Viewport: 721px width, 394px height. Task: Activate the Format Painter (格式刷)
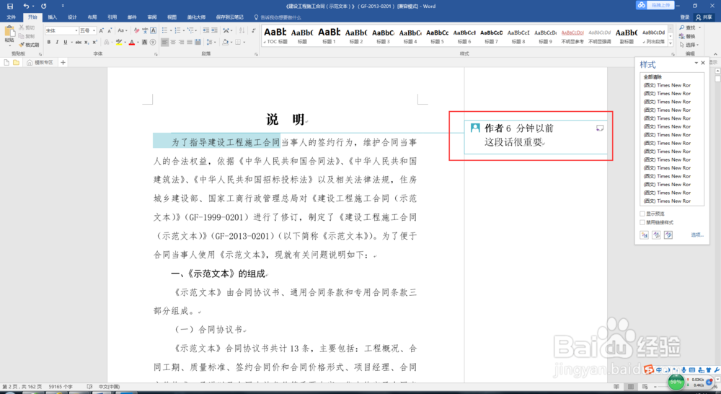pos(29,45)
